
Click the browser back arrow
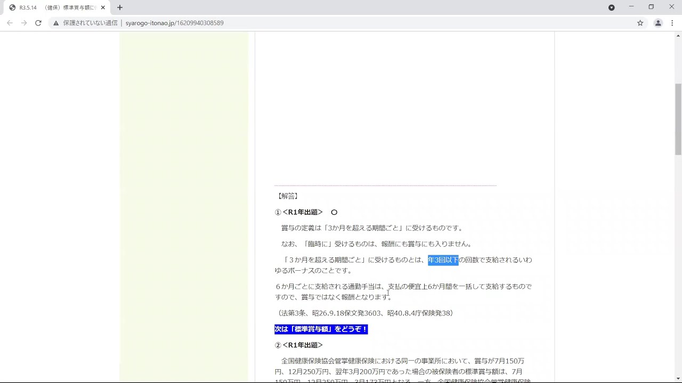click(x=10, y=23)
